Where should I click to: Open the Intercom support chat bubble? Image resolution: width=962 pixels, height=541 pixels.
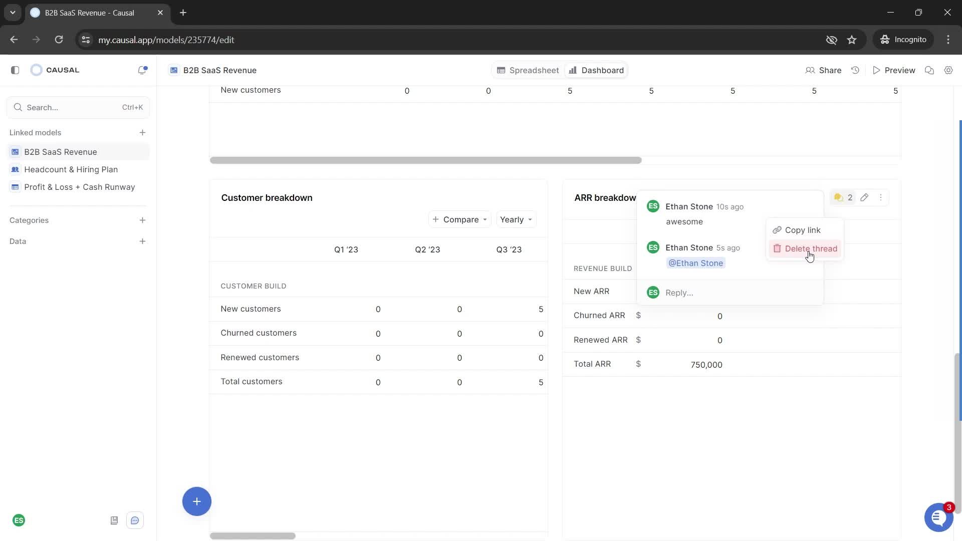[938, 517]
